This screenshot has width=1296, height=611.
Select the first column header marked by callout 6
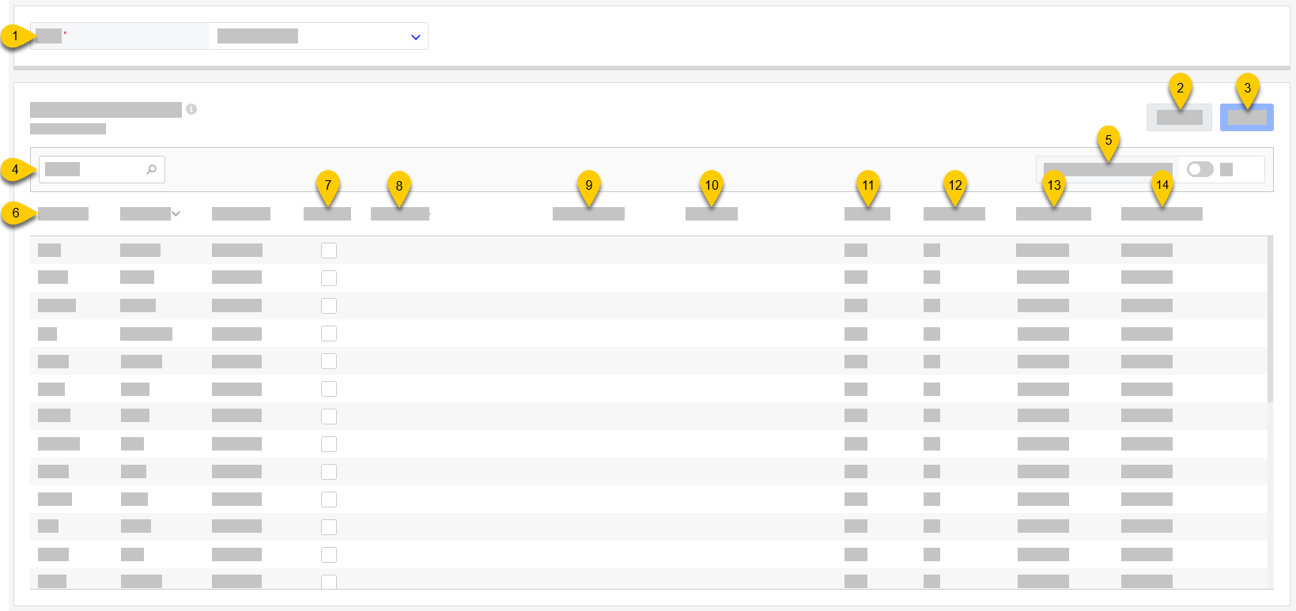click(63, 213)
